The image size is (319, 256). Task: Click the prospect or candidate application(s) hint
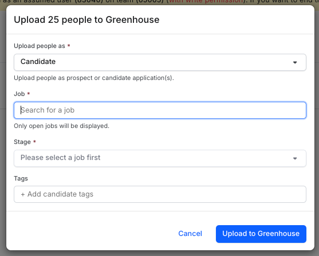94,78
